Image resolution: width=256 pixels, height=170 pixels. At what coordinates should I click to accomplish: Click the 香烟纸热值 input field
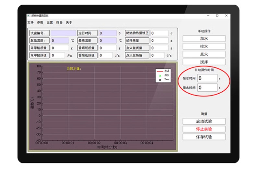point(106,55)
